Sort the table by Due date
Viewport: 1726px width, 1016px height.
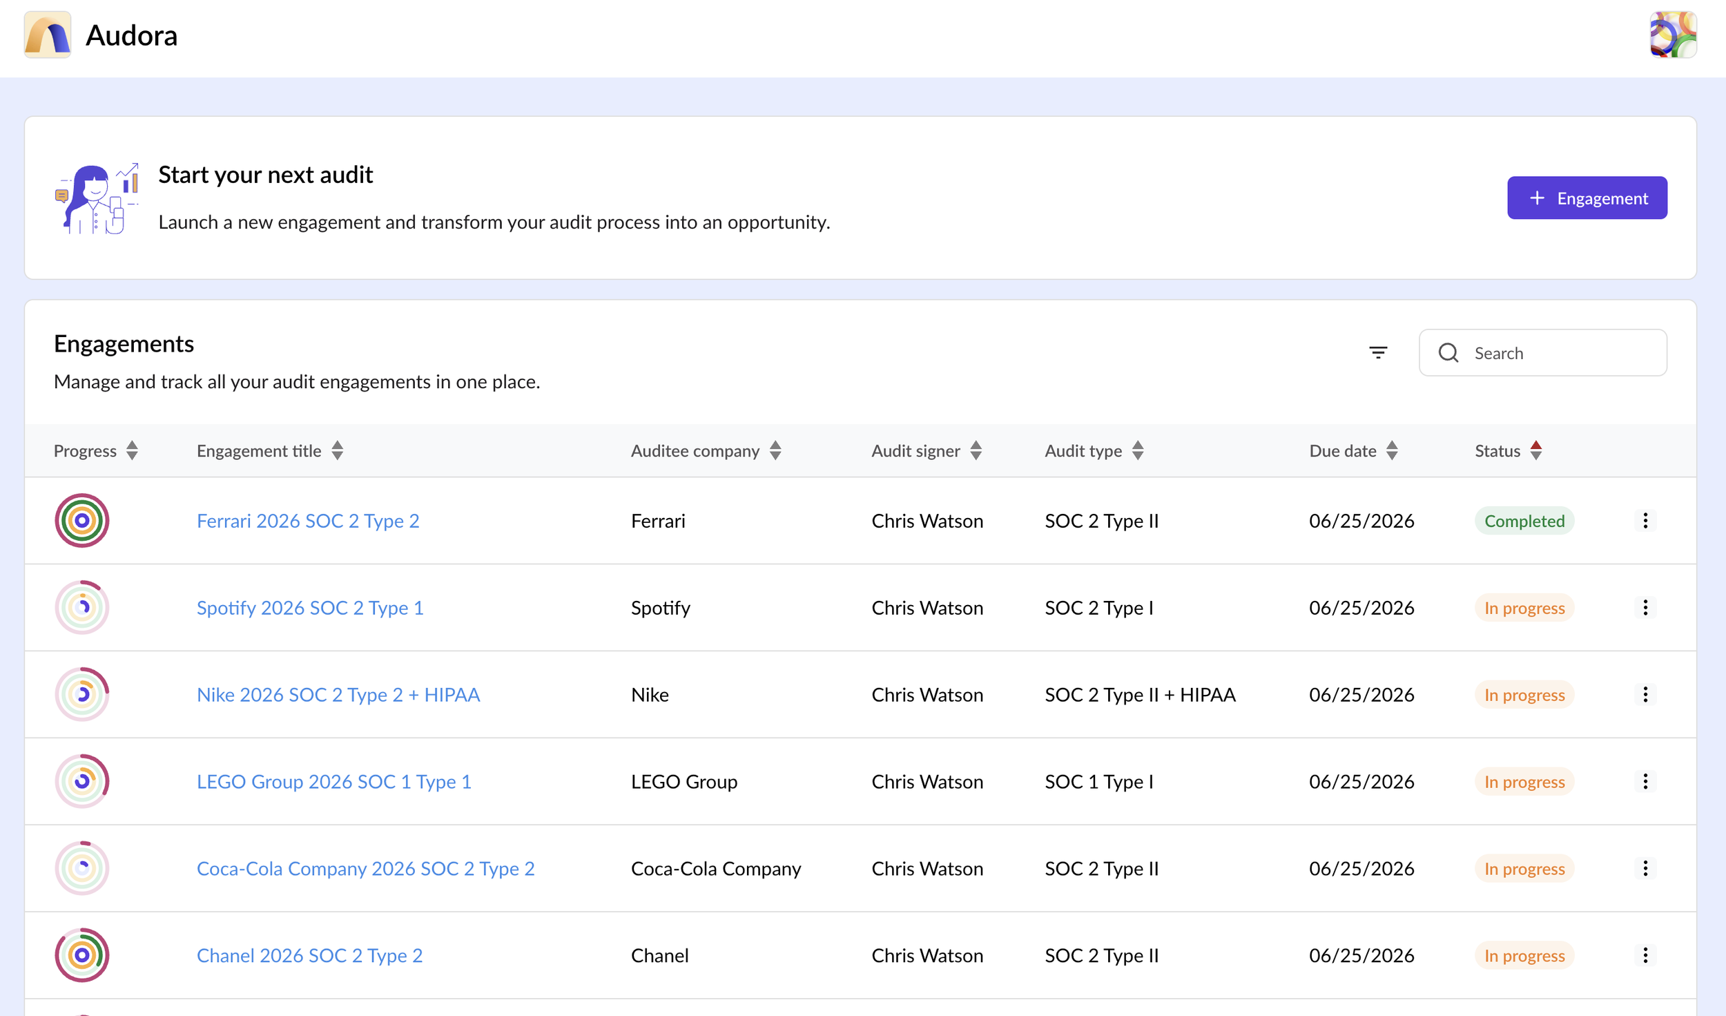[x=1392, y=450]
